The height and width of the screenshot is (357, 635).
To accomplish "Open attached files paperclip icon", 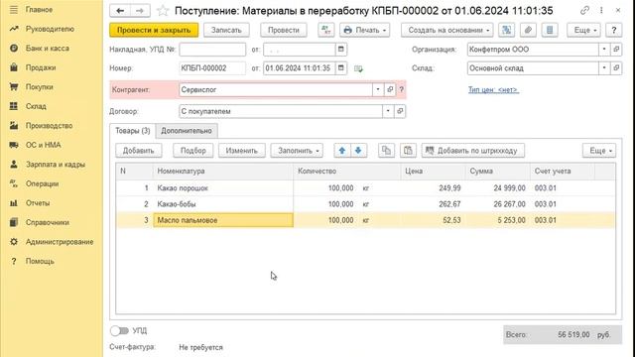I will [528, 30].
